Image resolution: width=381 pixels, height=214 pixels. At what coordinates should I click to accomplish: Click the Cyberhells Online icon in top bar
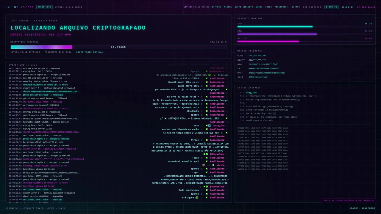tap(185, 7)
